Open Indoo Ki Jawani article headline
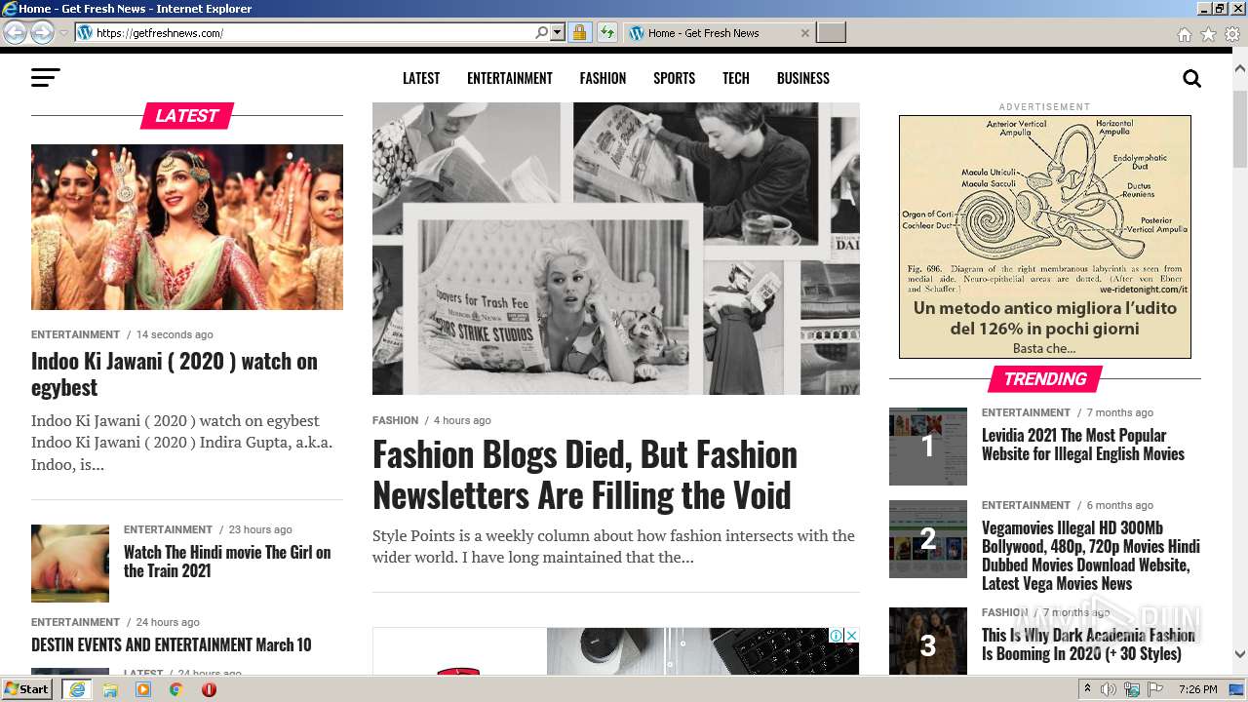The height and width of the screenshot is (702, 1248). 175,374
